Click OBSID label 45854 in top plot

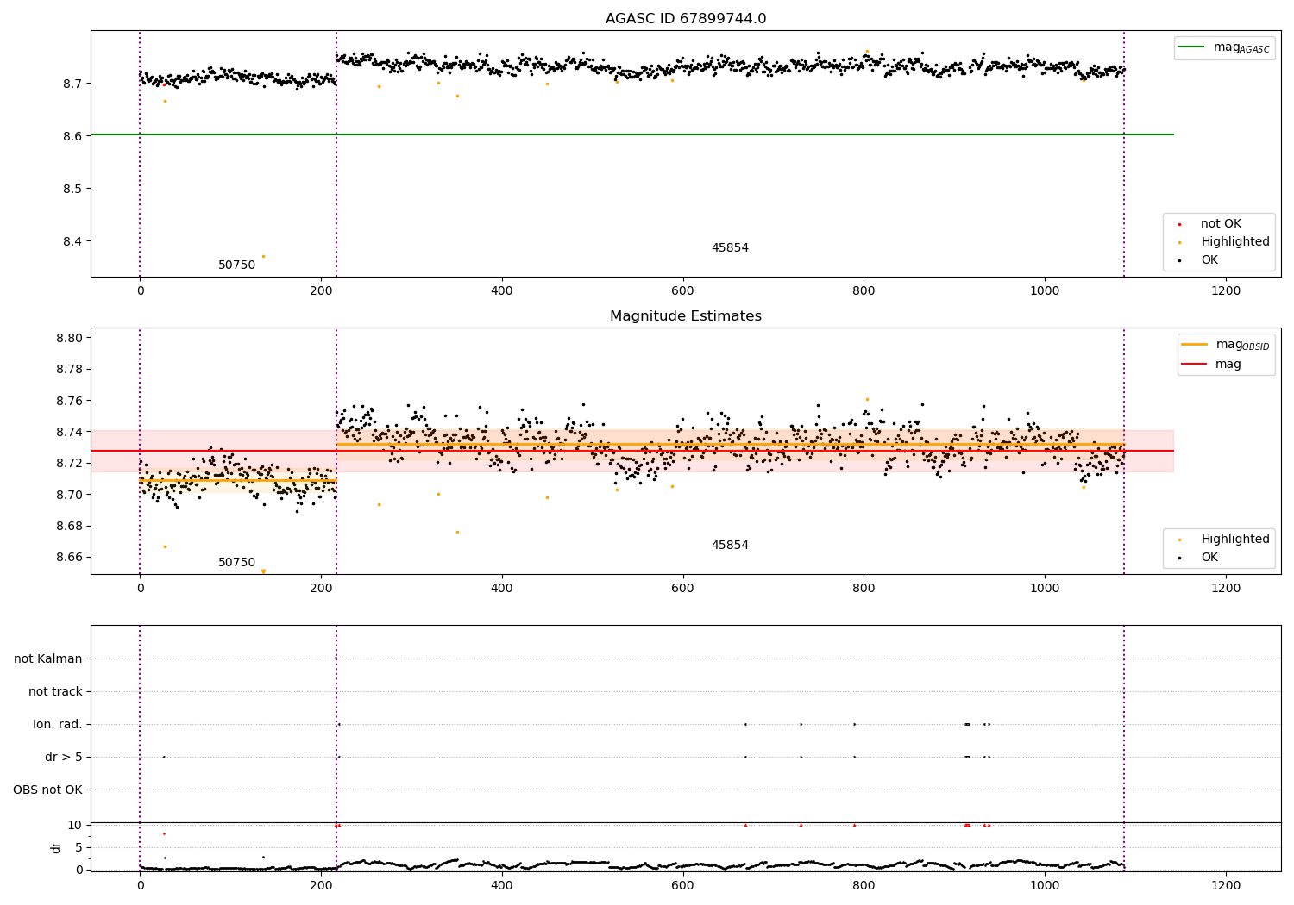point(730,248)
